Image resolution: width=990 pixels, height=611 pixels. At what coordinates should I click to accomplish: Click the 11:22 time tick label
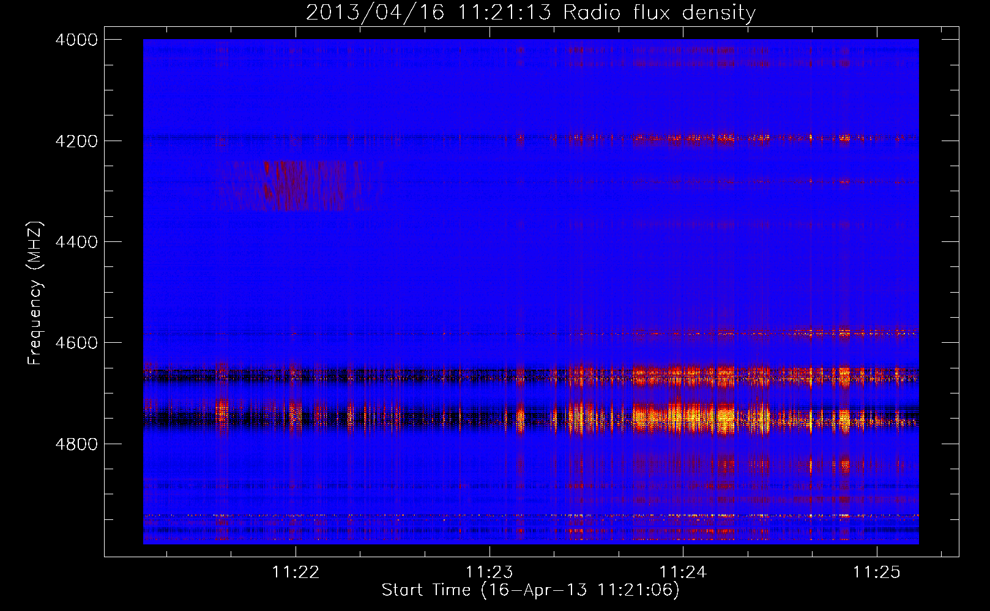[x=296, y=573]
